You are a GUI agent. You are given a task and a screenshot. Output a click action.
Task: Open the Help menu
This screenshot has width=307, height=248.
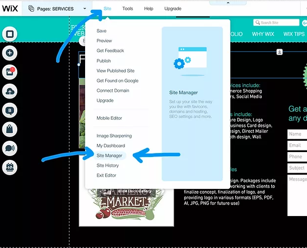pyautogui.click(x=149, y=8)
